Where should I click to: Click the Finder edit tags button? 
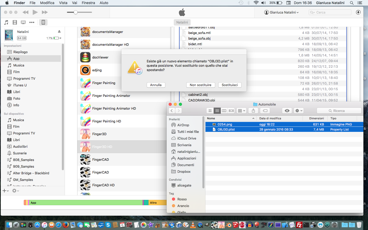pyautogui.click(x=265, y=111)
